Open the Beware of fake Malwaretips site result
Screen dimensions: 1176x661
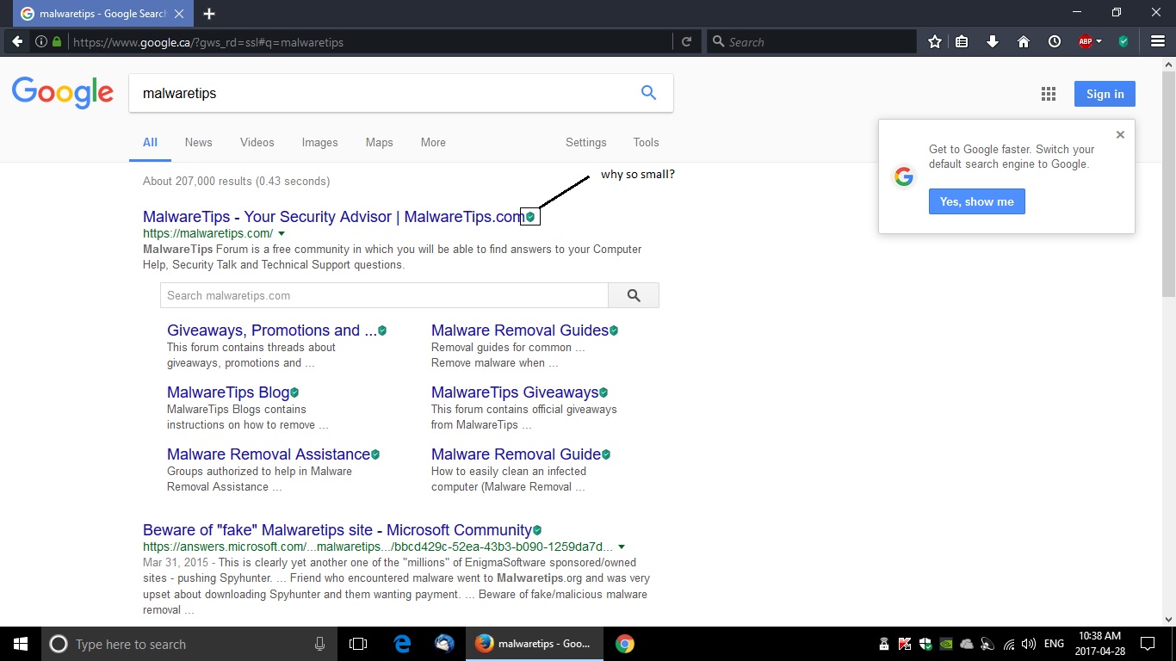(x=337, y=530)
